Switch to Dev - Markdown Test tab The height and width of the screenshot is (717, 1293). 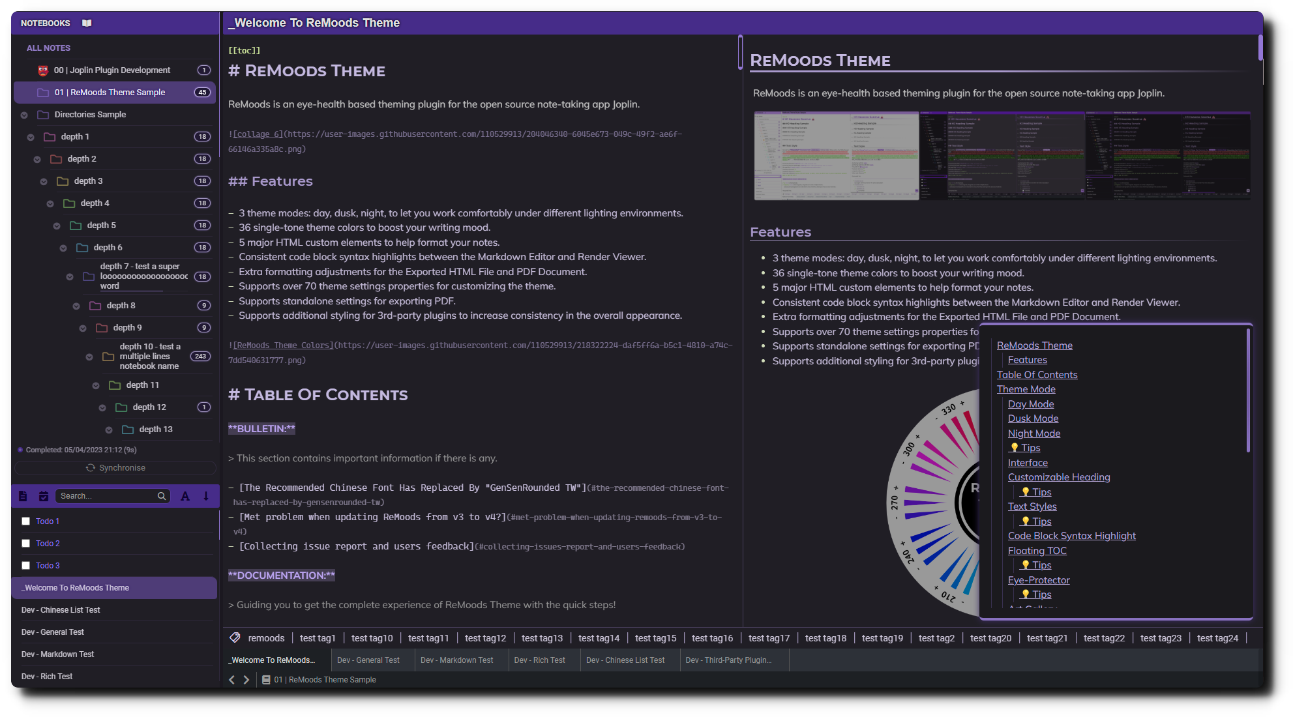[x=456, y=660]
